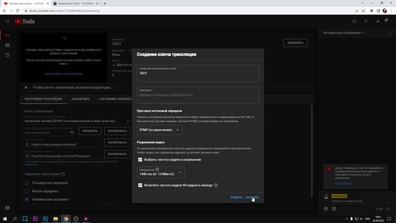Open the Manage calendar icon in sidebar
Viewport: 396px width, 223px height.
(7, 55)
